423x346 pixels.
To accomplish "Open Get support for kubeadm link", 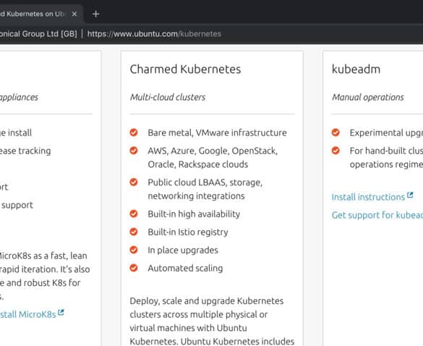I will [377, 215].
